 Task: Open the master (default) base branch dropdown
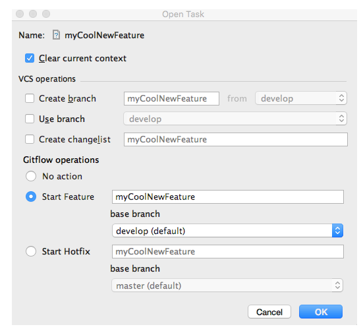(x=227, y=286)
